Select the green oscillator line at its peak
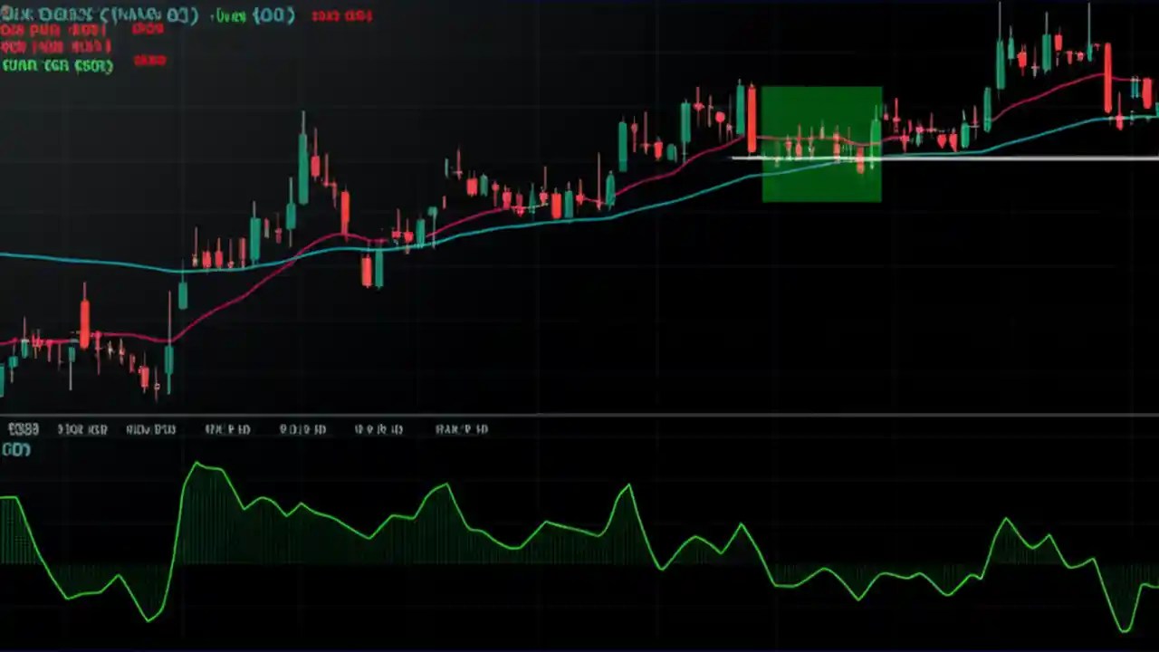Screen dimensions: 1159x652 pos(197,464)
